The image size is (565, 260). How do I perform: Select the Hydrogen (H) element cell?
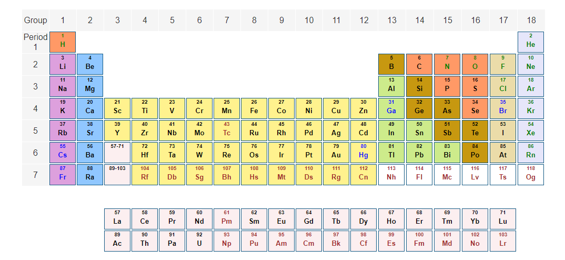coord(63,42)
